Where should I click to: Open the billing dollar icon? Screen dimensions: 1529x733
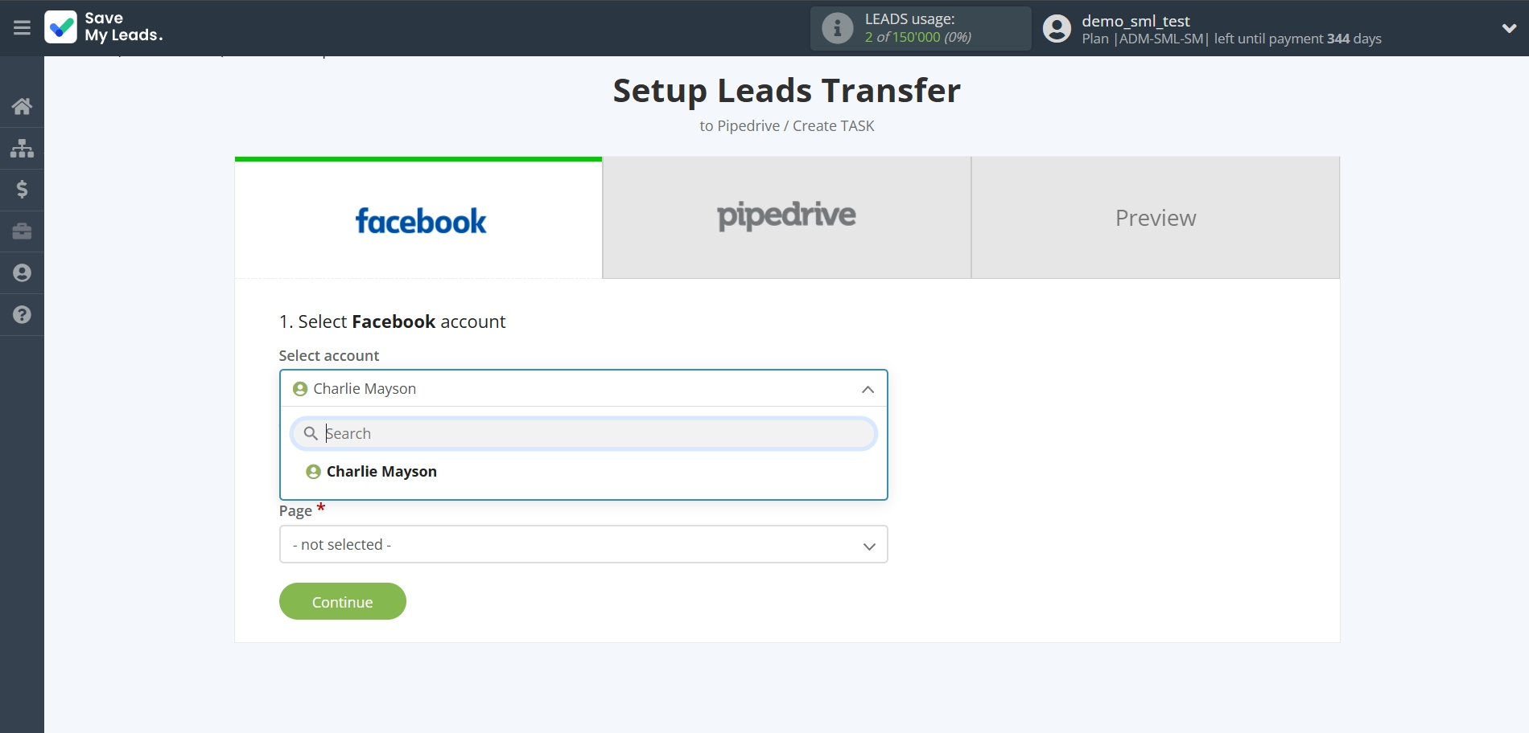click(x=22, y=190)
